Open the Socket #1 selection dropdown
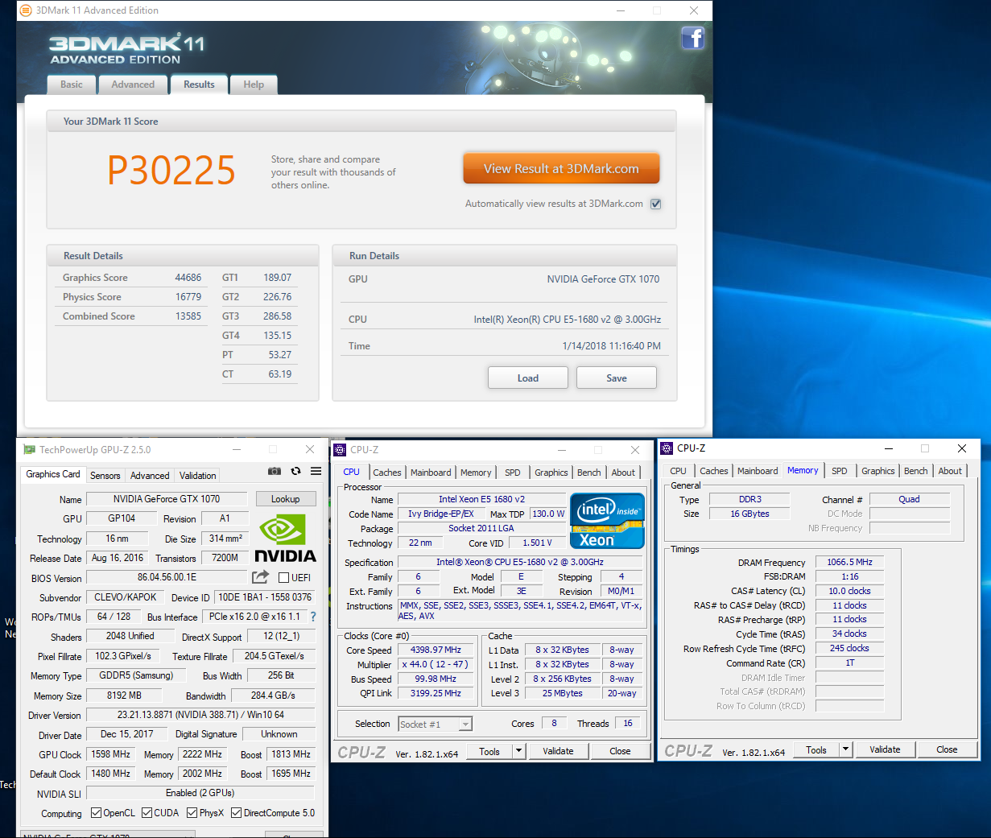The width and height of the screenshot is (991, 838). 465,724
